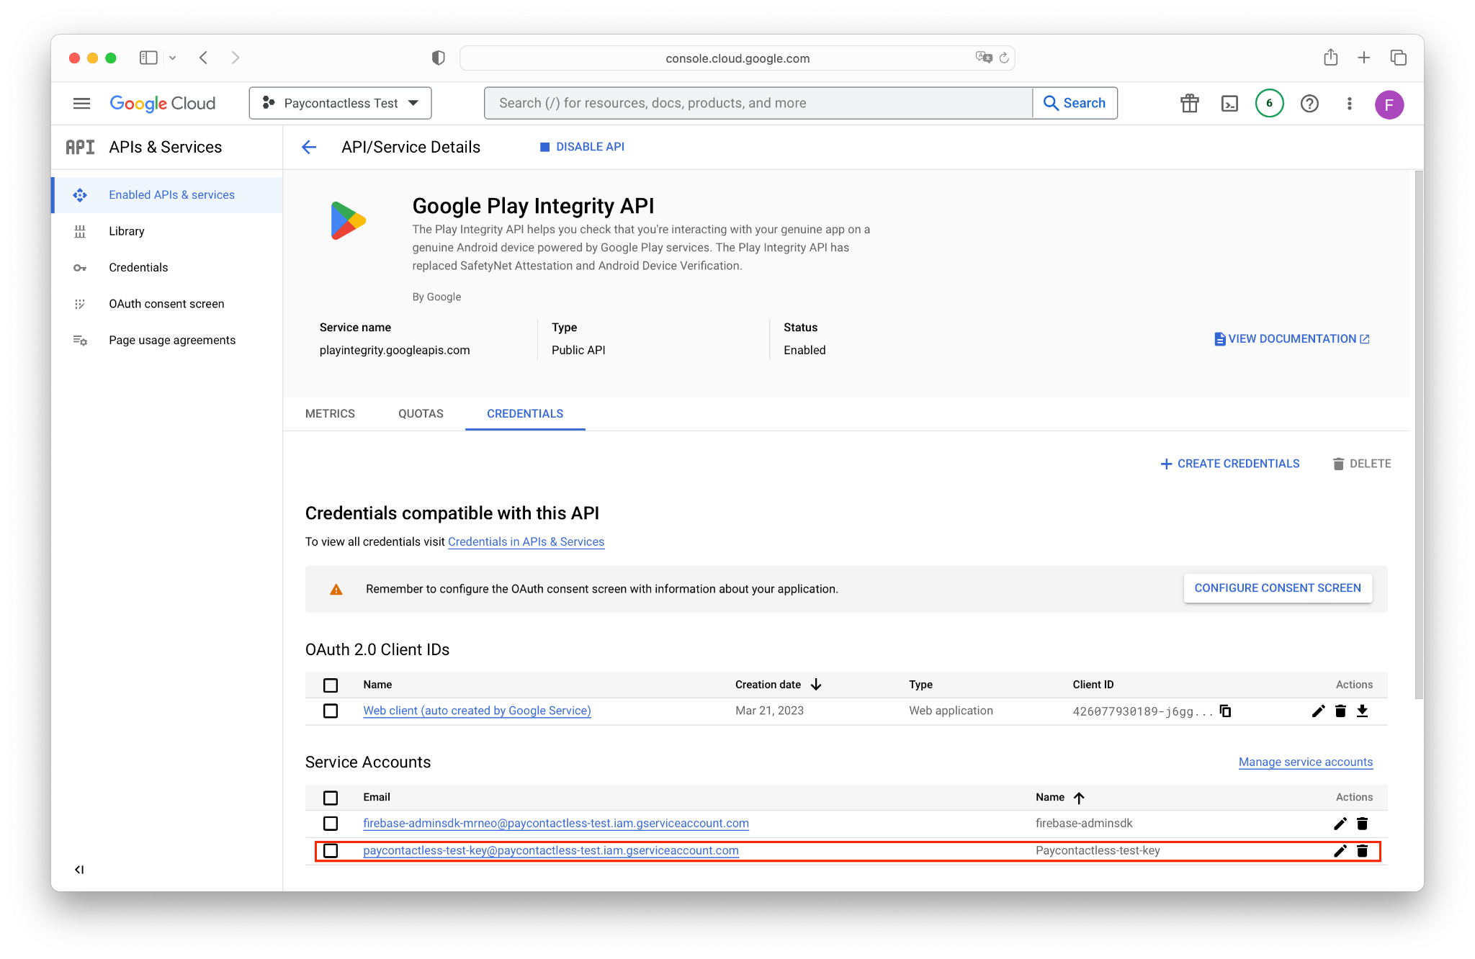
Task: Open Credentials in the left sidebar
Action: pos(138,268)
